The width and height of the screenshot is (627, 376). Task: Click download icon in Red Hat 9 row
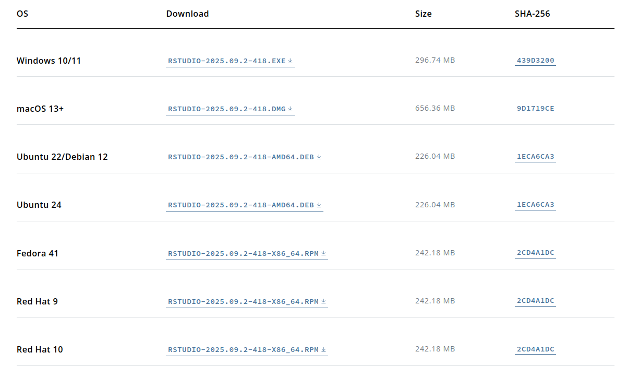click(323, 301)
